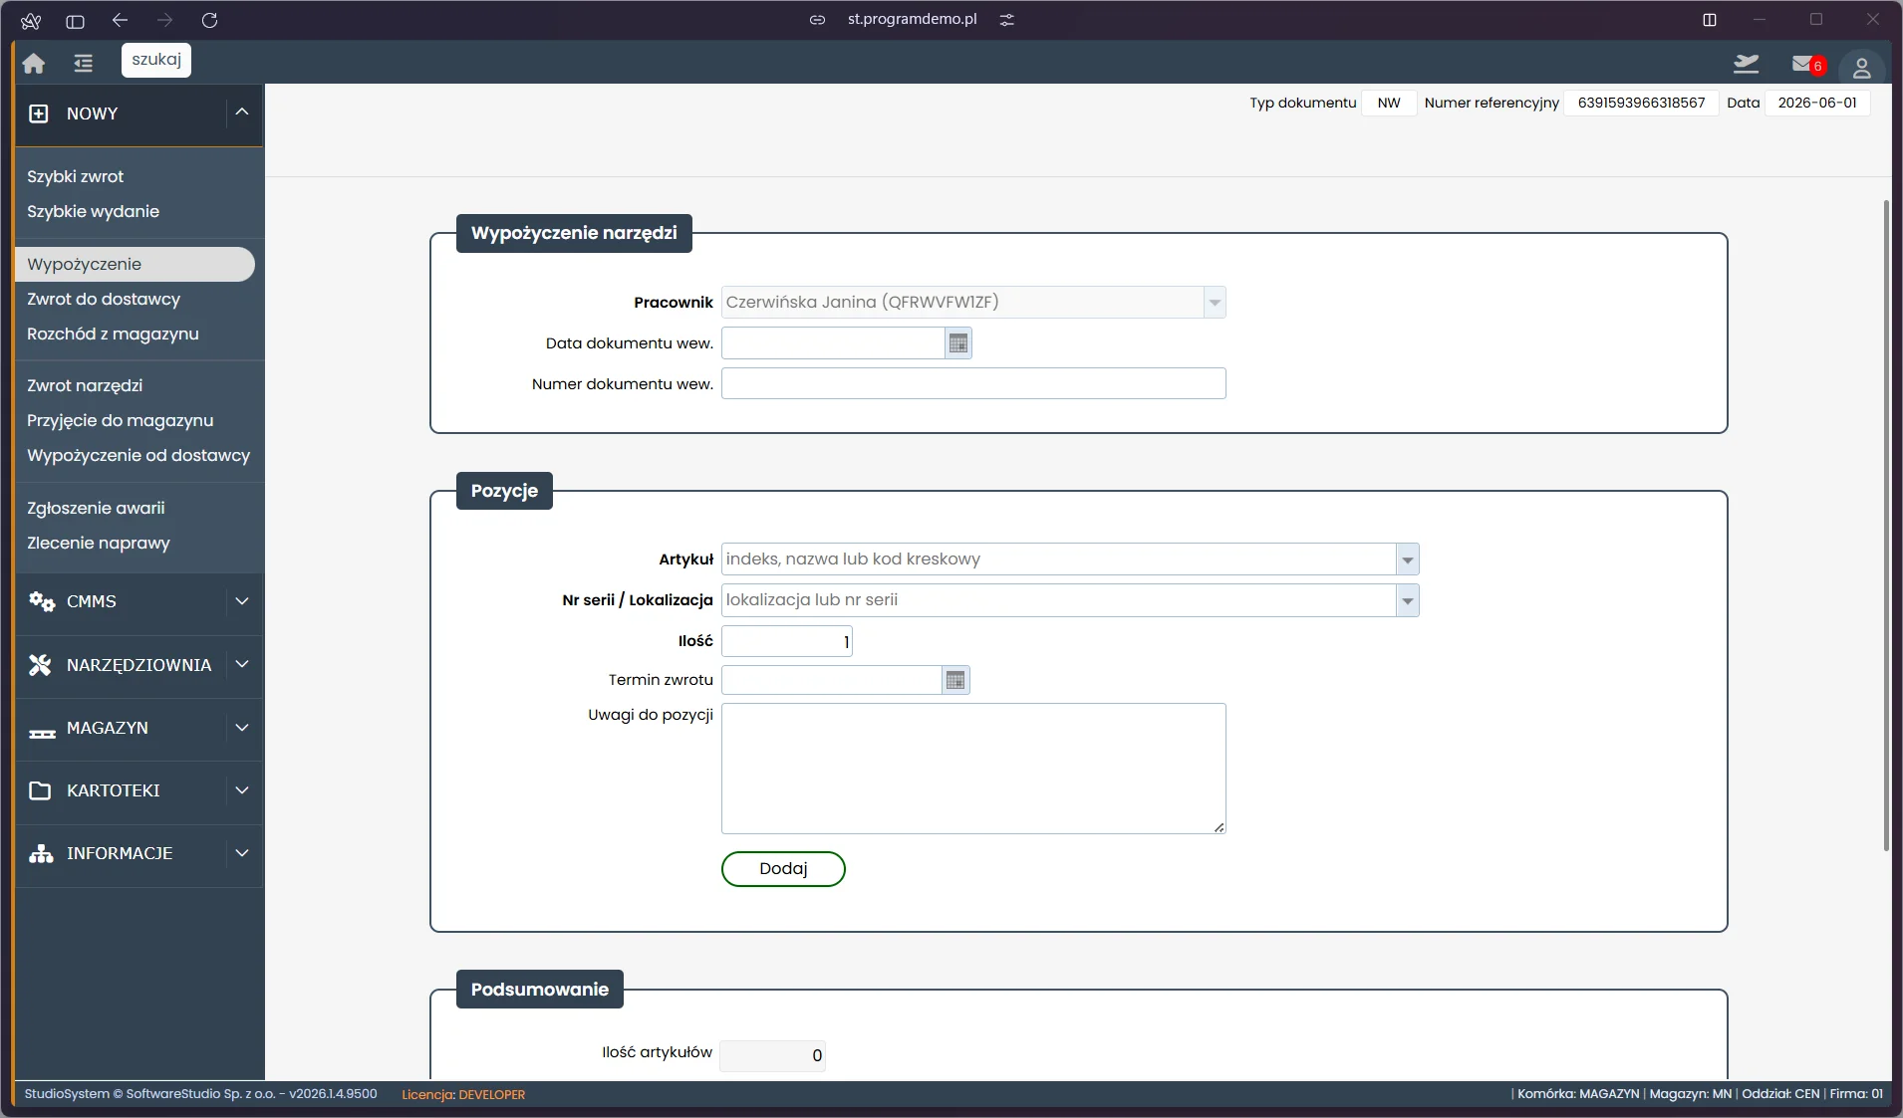Click the CMMS gears icon

[41, 601]
